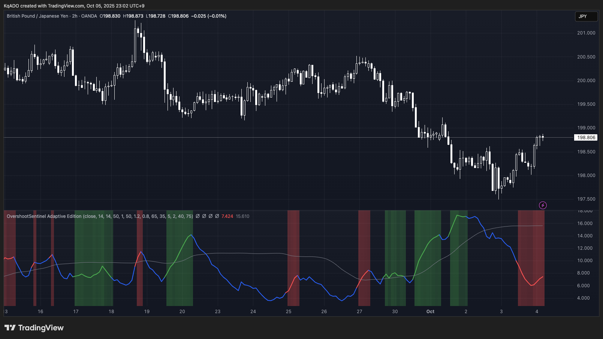Click the current price label 198.806 on the price axis
Screen dimensions: 603x339
pyautogui.click(x=586, y=138)
